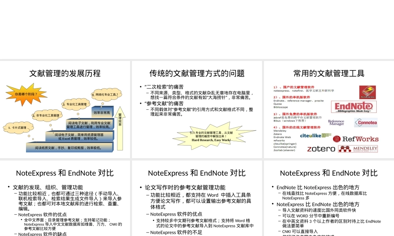Click the text 'CNKI 可以直接导入'

300,232
